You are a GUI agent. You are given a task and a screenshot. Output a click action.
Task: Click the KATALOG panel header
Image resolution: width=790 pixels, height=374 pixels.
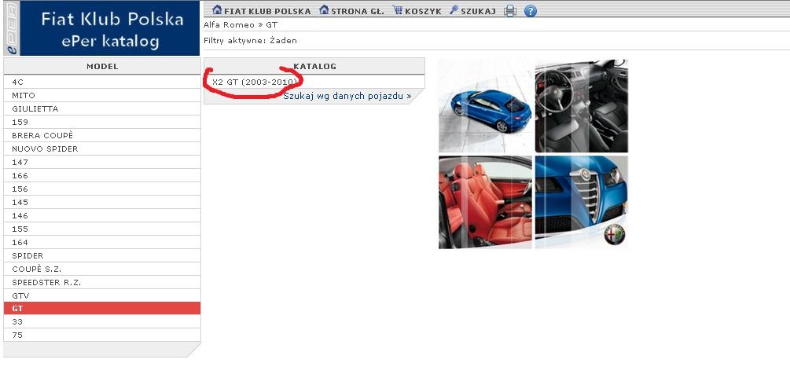coord(314,66)
